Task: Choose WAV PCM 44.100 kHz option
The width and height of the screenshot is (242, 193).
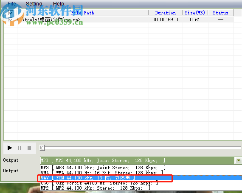Action: click(141, 178)
